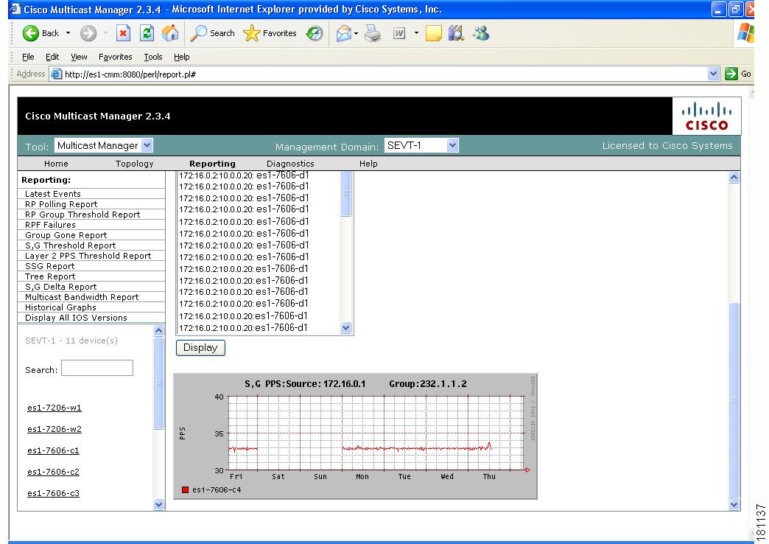Click device list scrollbar down arrow

click(x=158, y=504)
